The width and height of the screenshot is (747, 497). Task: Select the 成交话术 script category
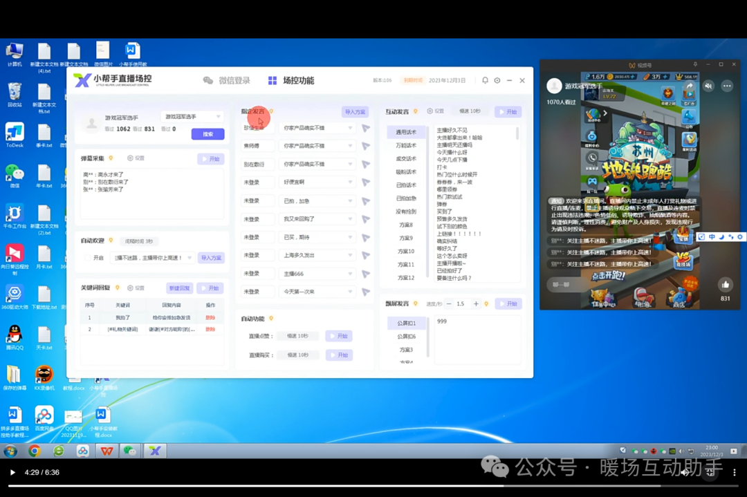[x=406, y=159]
